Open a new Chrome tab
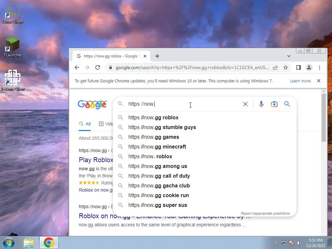Viewport: 332px width, 249px height. [x=157, y=56]
